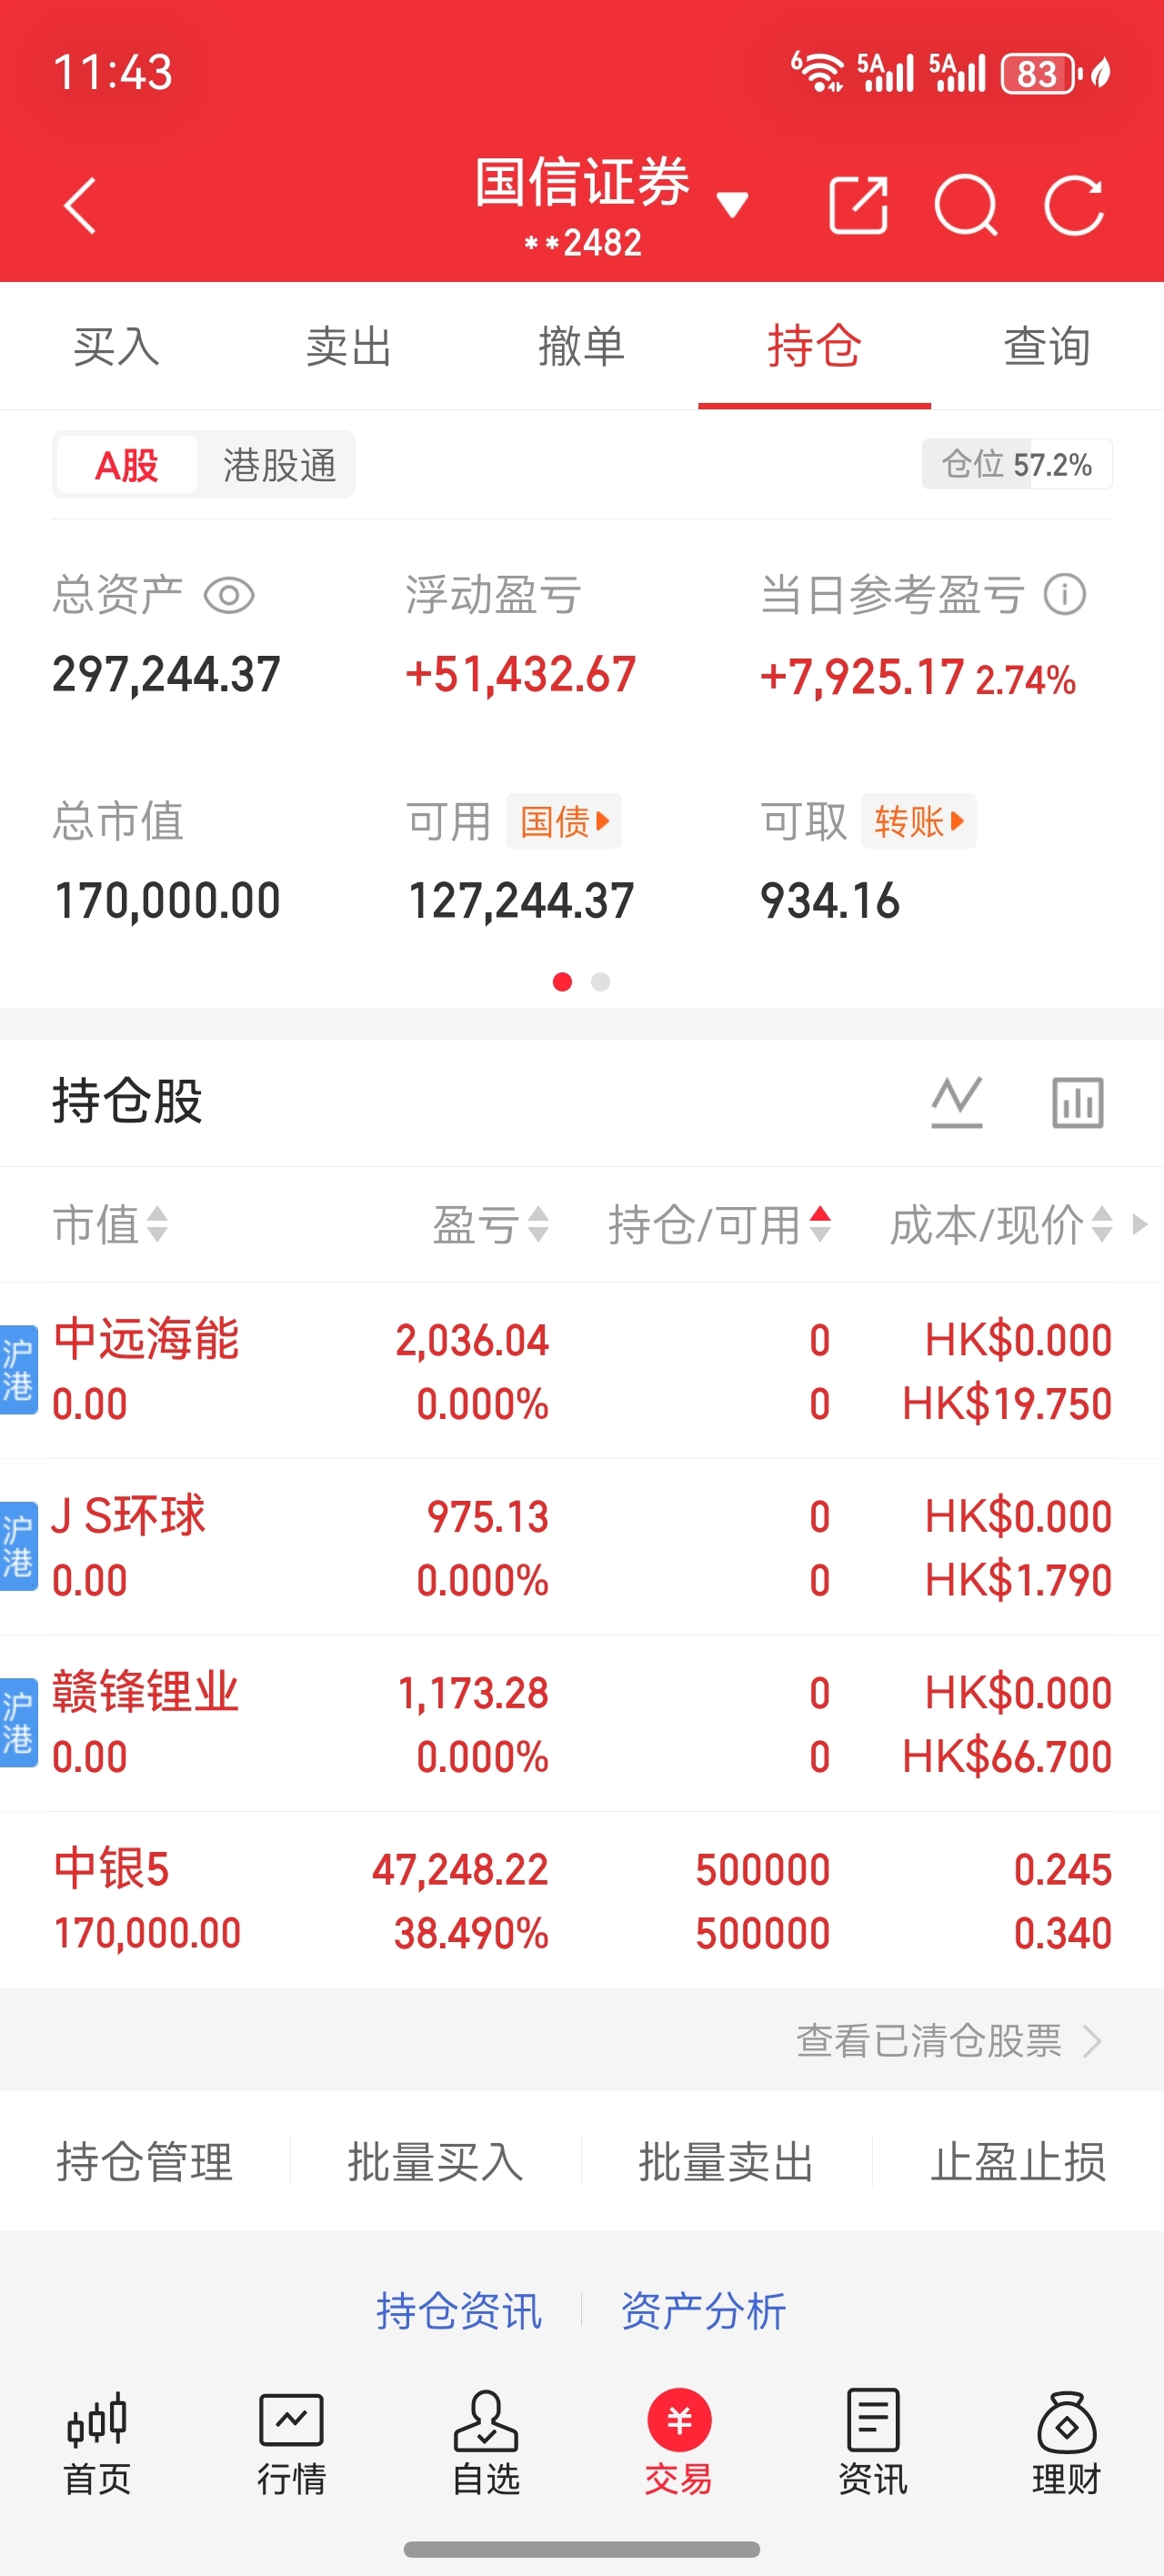Tap the HK$66.700 price of 赣锋锂业

[1007, 1756]
